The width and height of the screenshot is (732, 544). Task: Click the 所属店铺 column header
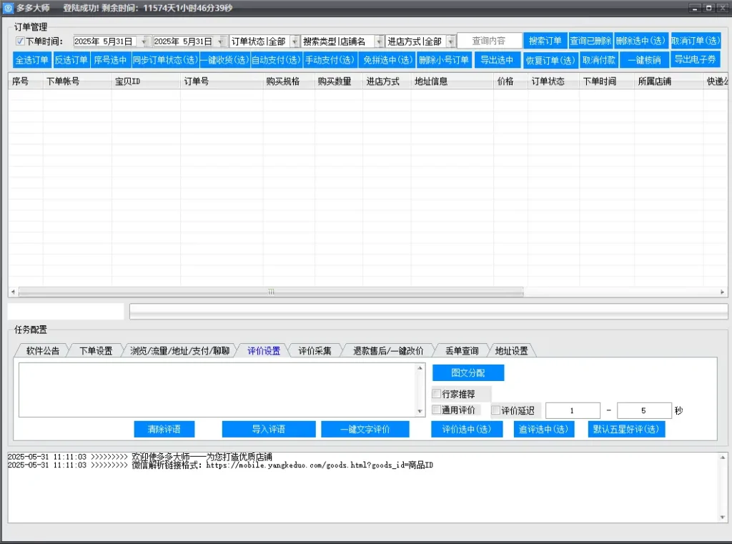pyautogui.click(x=669, y=81)
